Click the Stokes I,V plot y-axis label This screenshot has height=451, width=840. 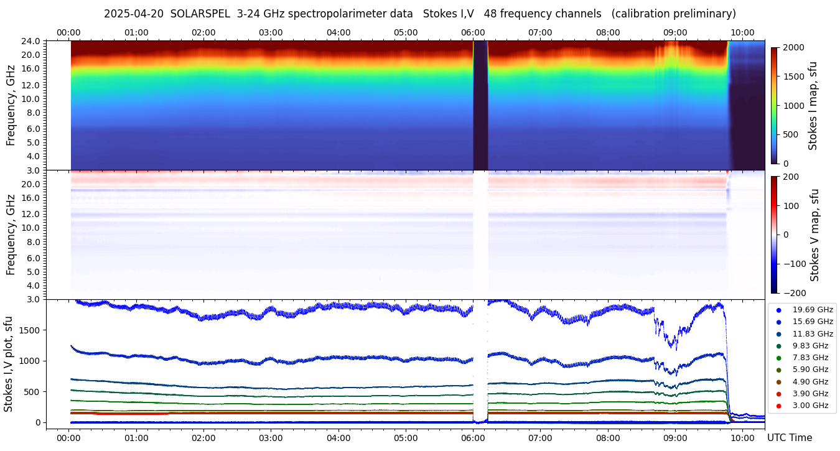[9, 361]
